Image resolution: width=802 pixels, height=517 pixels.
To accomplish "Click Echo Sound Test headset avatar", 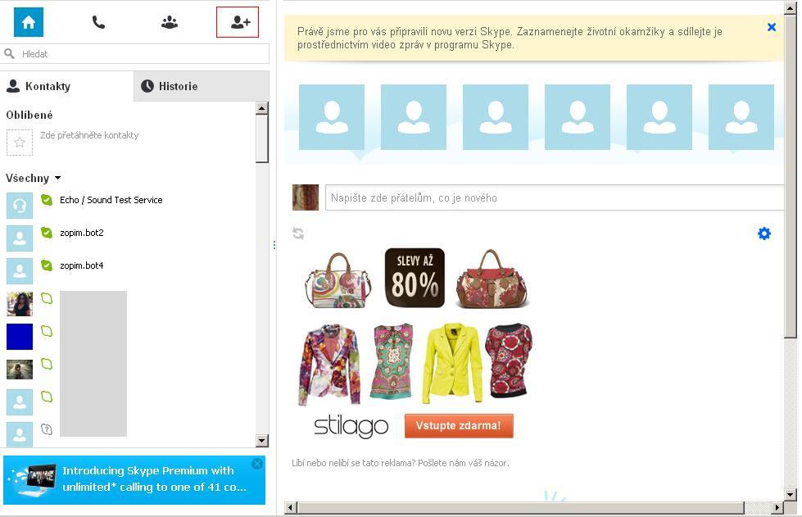I will (20, 206).
